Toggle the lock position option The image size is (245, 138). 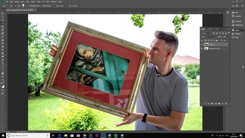tap(211, 41)
